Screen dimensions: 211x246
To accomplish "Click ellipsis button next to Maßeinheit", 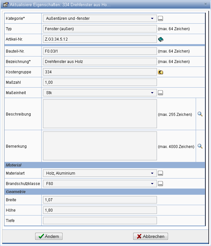I will 160,93.
